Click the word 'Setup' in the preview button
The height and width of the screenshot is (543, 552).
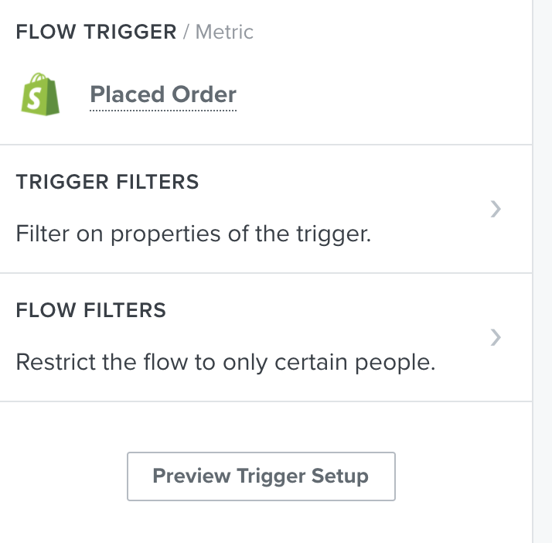(x=339, y=476)
